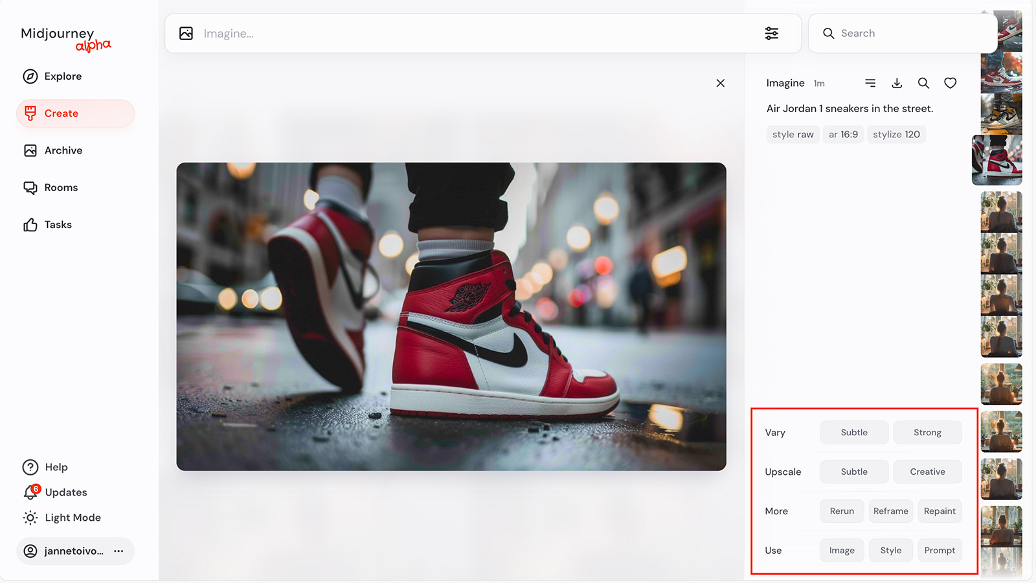Screen dimensions: 1036x583
Task: Close the image detail view with X
Action: pyautogui.click(x=720, y=83)
